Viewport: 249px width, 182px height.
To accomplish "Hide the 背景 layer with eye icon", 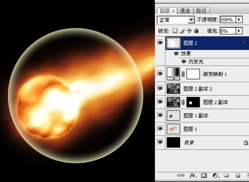I will (160, 142).
